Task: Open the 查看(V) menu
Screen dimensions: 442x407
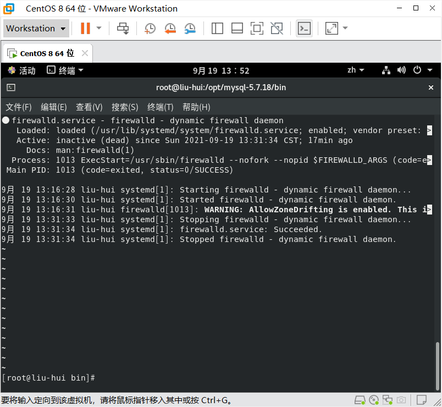Action: (89, 107)
